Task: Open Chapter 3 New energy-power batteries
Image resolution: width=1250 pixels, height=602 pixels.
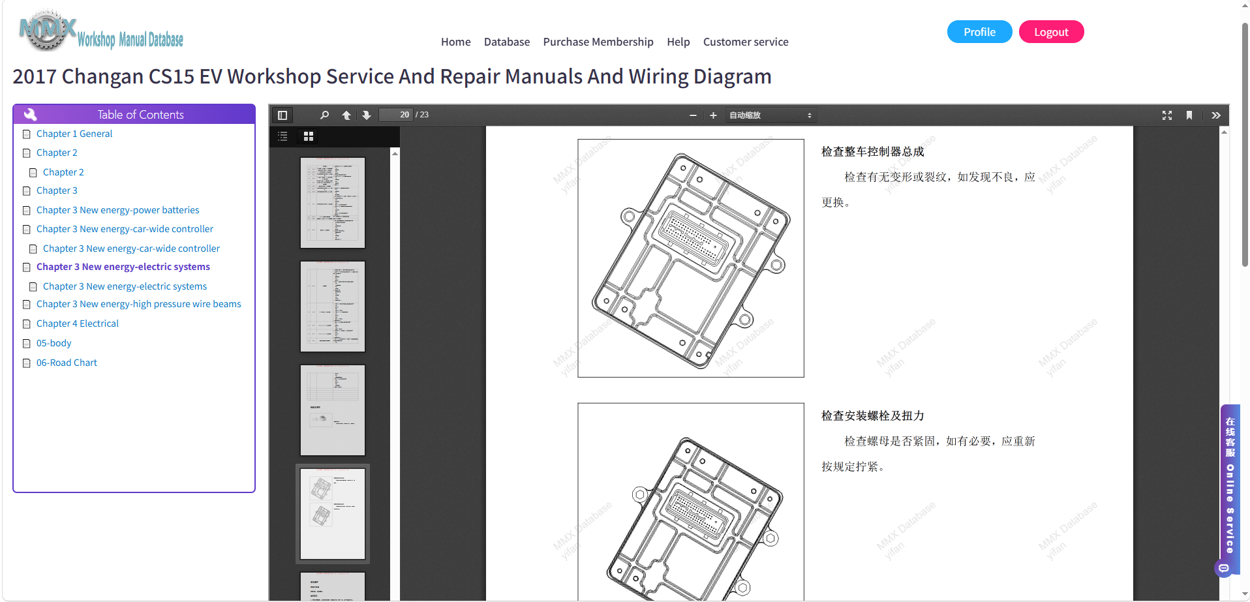Action: click(x=118, y=210)
